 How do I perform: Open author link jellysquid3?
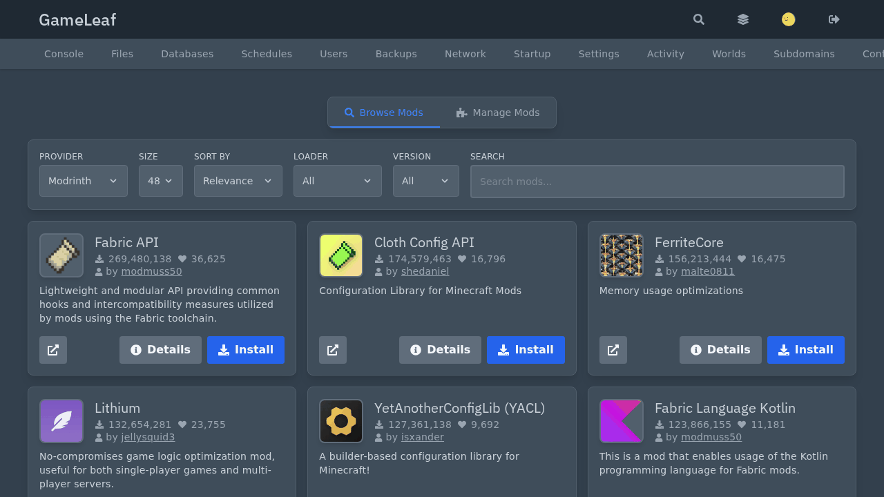tap(148, 437)
